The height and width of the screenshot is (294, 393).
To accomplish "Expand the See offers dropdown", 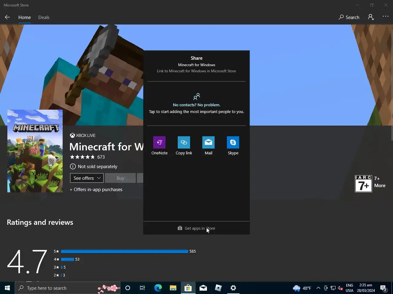I will [x=87, y=178].
